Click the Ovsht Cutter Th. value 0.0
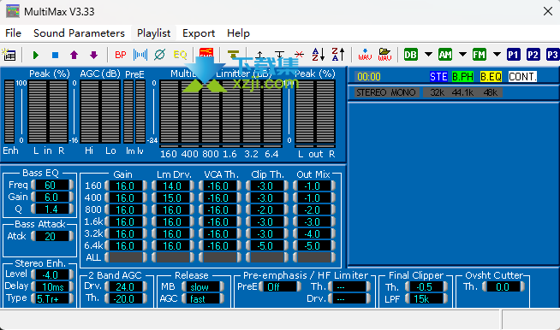Viewport: 560px width, 330px height. pyautogui.click(x=503, y=287)
